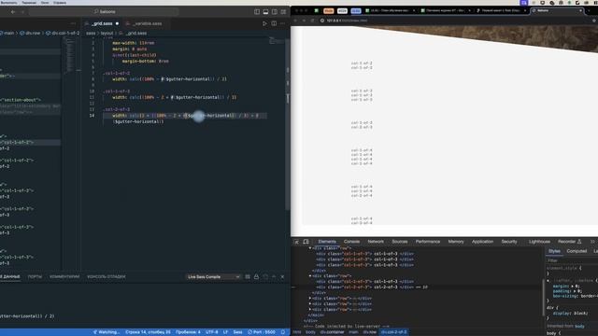Toggle the DevTools device toolbar
The width and height of the screenshot is (598, 336).
tap(306, 242)
